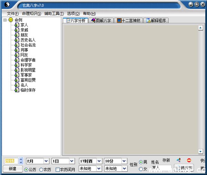Open the month dropdown showing 2月

coord(46,161)
